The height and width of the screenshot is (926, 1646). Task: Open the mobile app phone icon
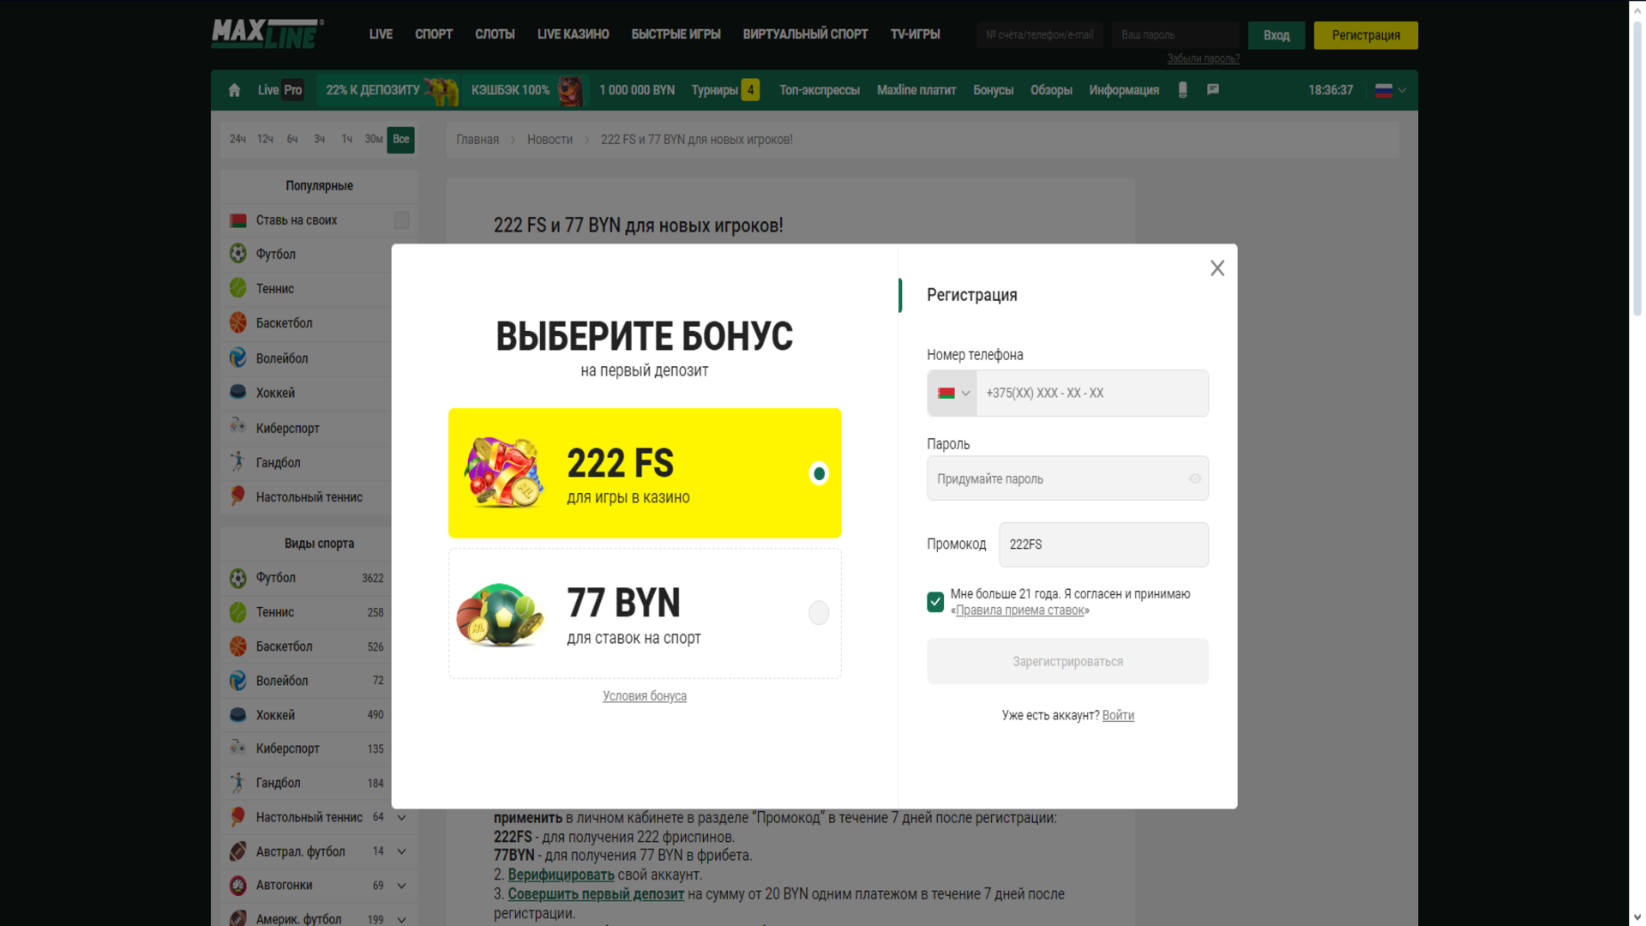pyautogui.click(x=1183, y=90)
